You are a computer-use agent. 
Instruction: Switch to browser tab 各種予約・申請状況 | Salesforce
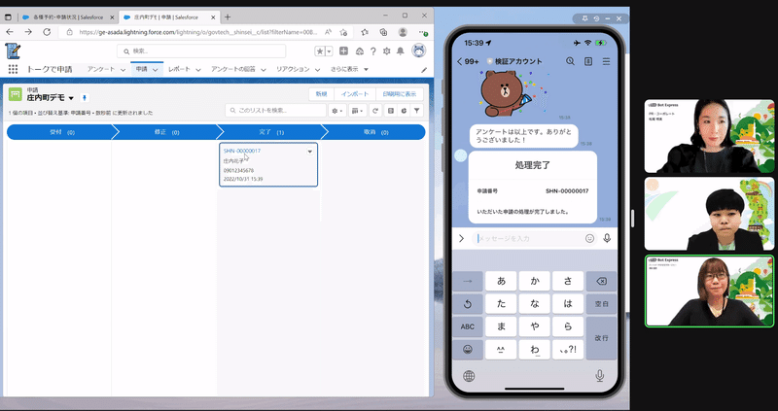pyautogui.click(x=67, y=17)
